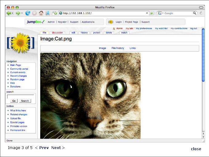Open the history tab

(84, 33)
